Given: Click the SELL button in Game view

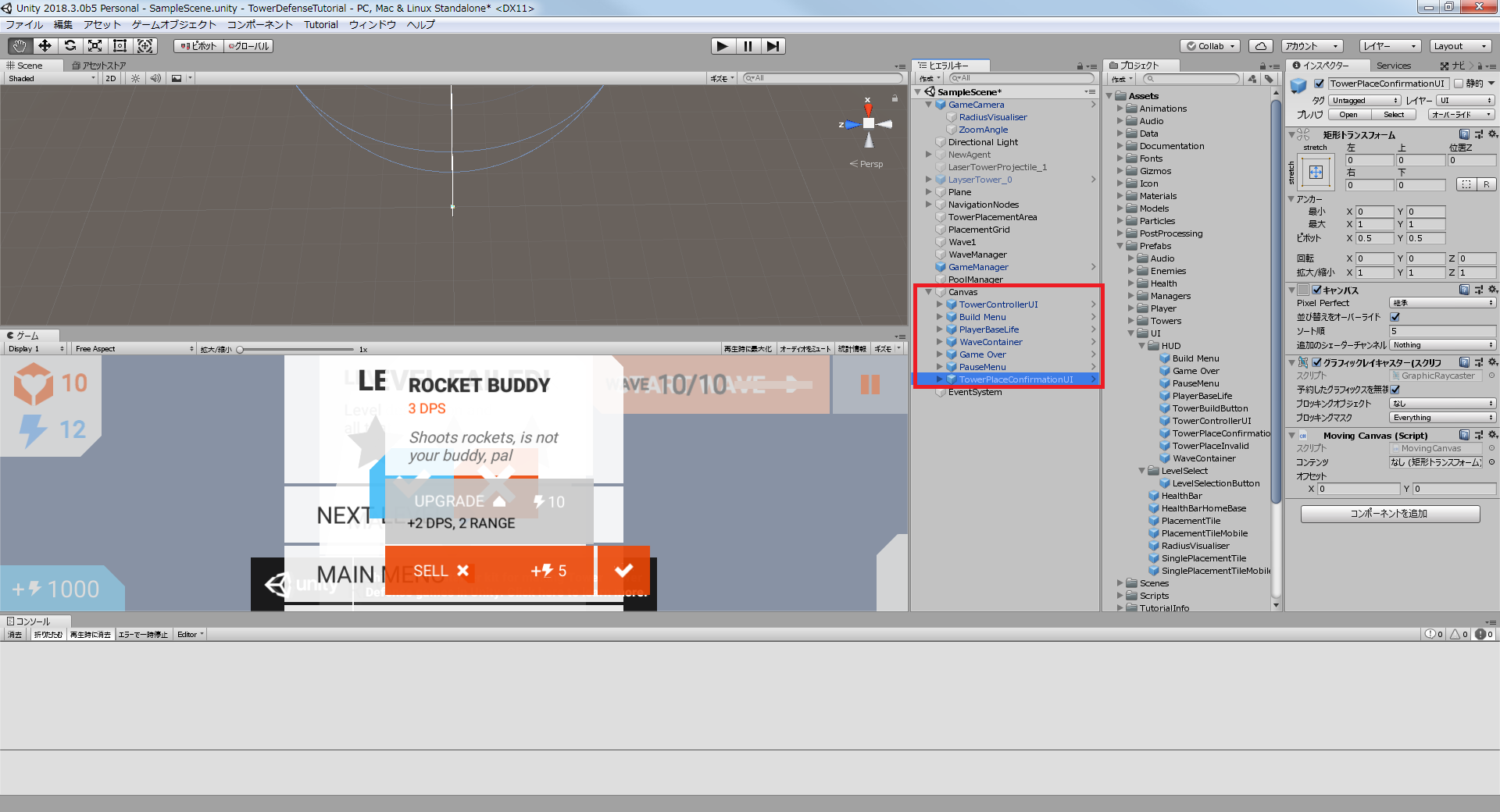Looking at the screenshot, I should coord(489,571).
